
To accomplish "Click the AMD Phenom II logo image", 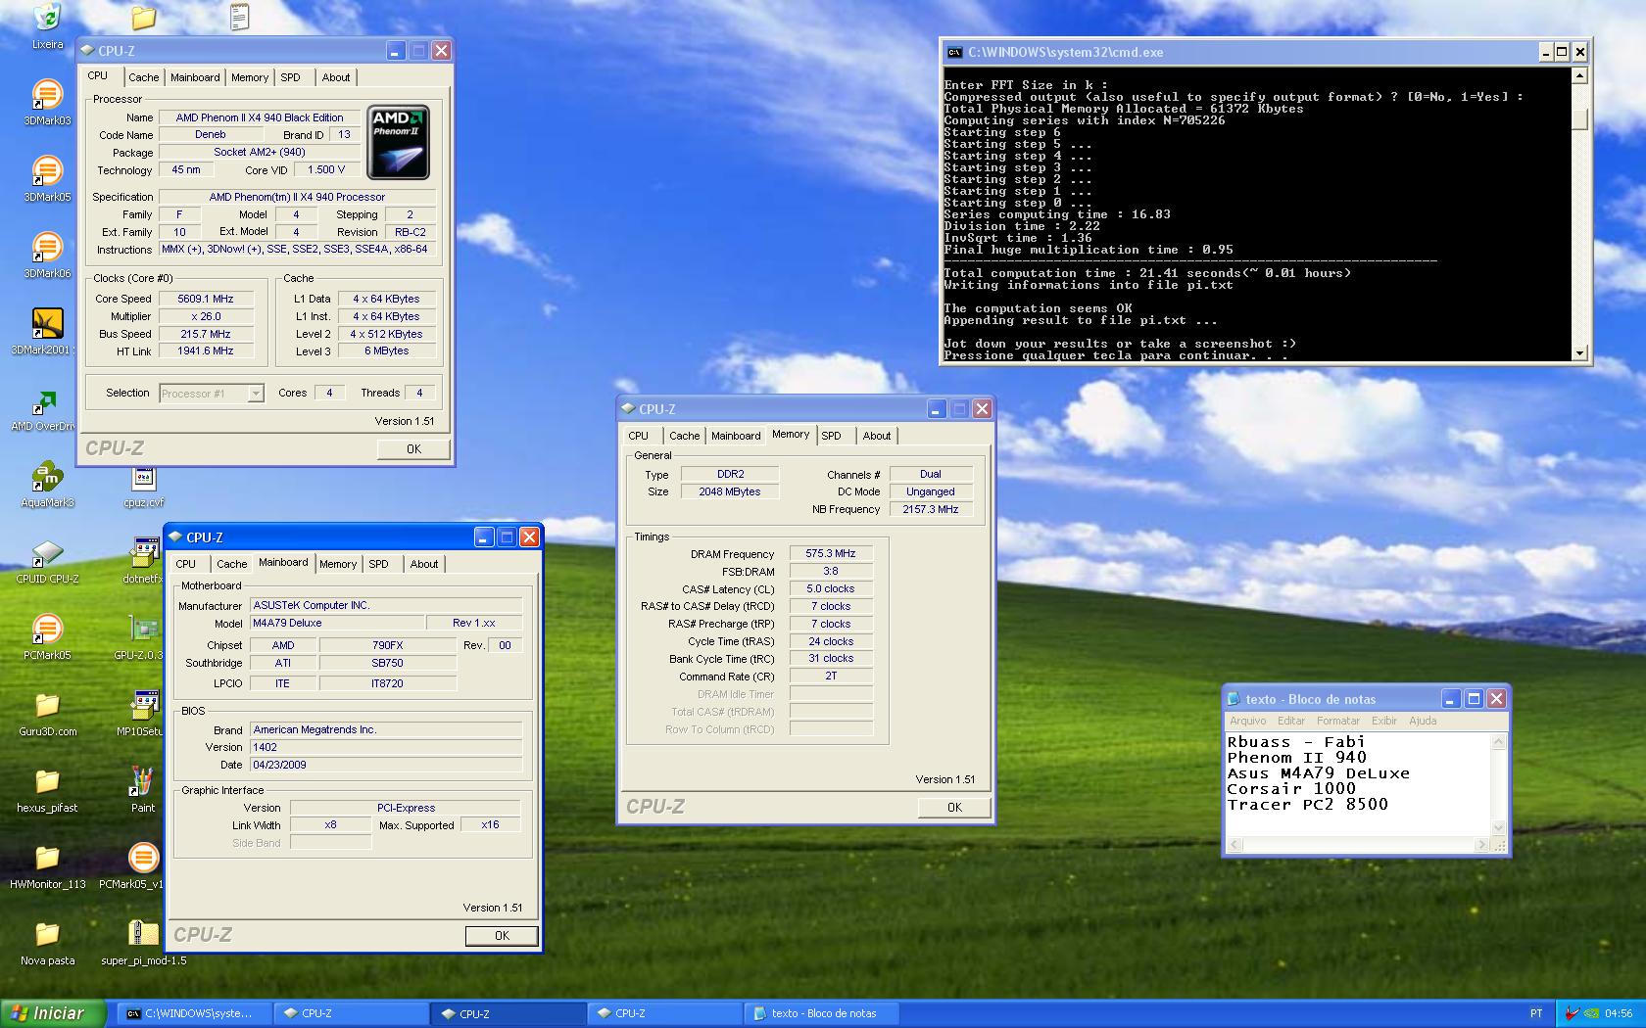I will (x=398, y=142).
